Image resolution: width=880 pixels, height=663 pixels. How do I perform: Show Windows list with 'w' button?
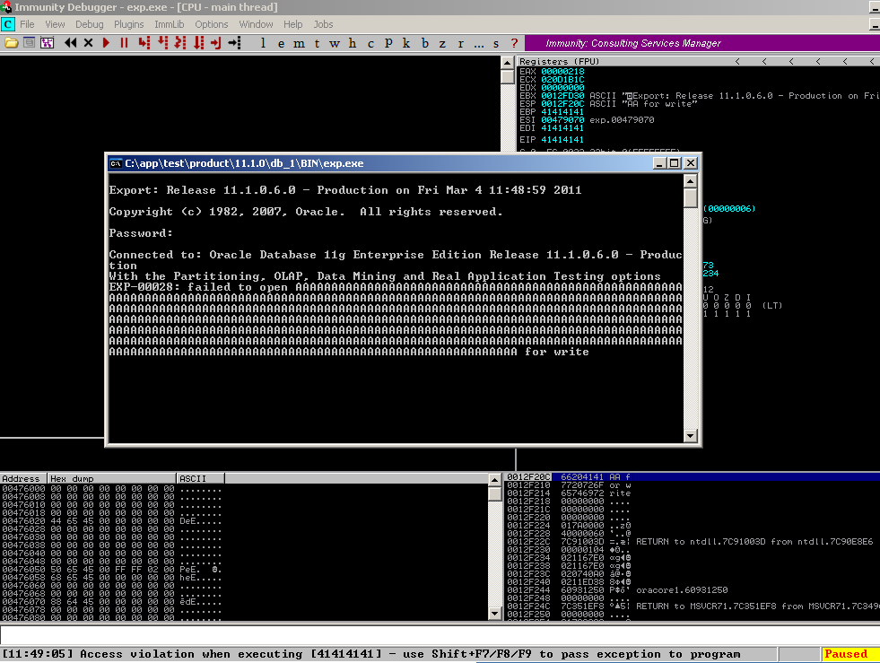[x=335, y=43]
